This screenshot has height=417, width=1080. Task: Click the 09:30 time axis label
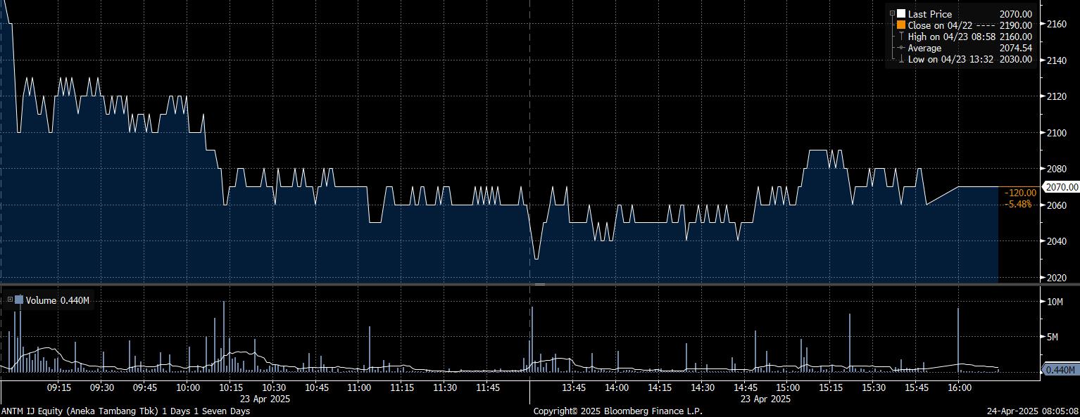[x=102, y=388]
